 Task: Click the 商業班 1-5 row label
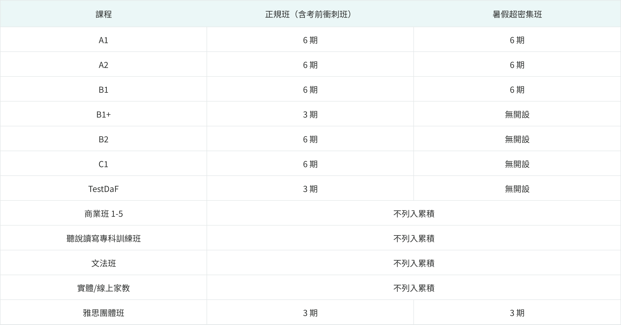click(x=103, y=214)
